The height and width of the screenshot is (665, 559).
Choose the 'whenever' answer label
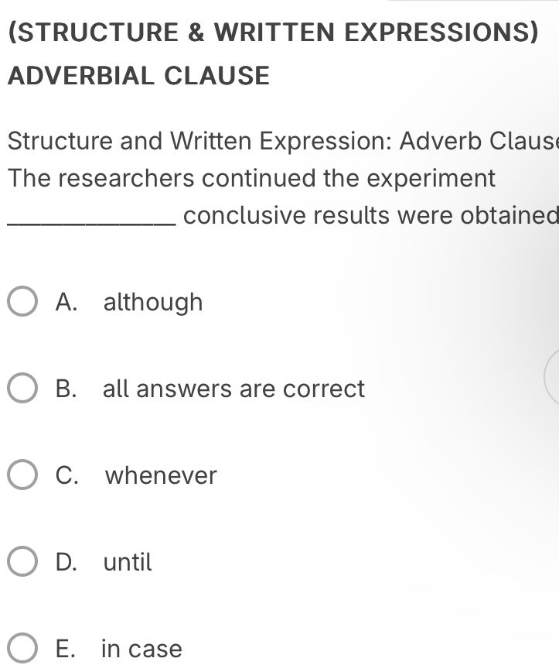click(x=161, y=475)
